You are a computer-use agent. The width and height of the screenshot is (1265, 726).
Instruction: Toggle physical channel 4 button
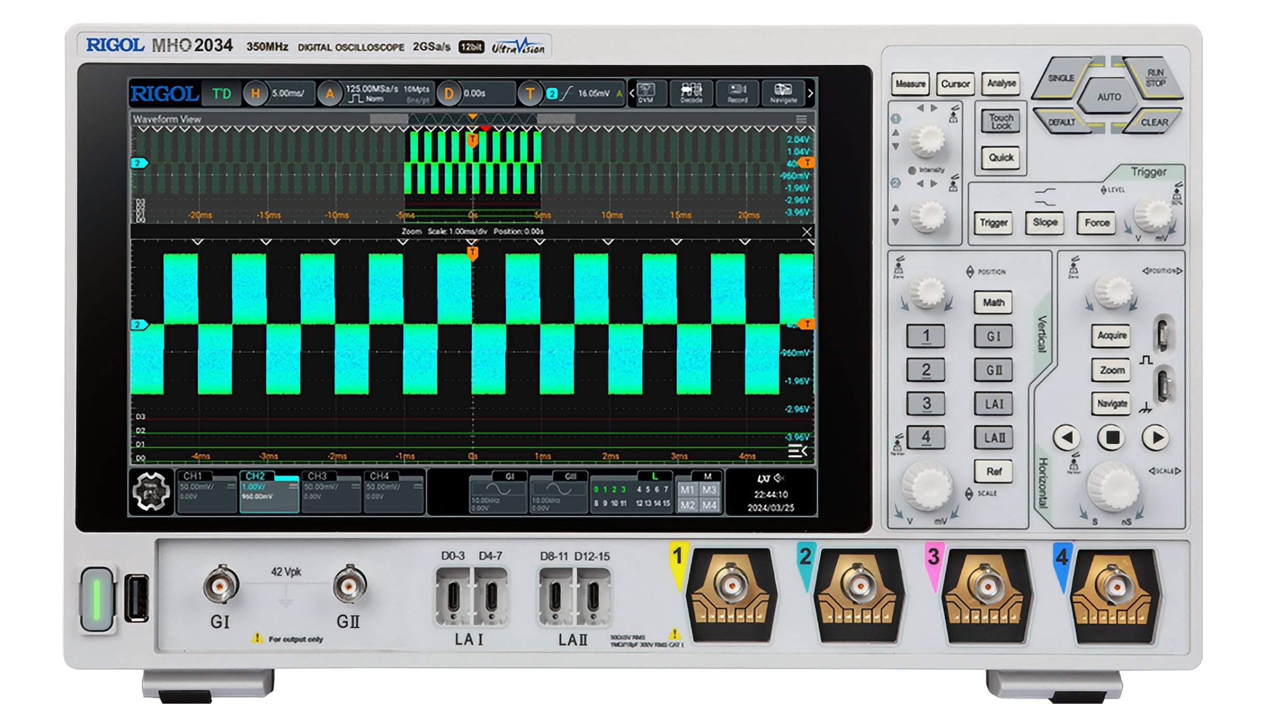tap(926, 437)
